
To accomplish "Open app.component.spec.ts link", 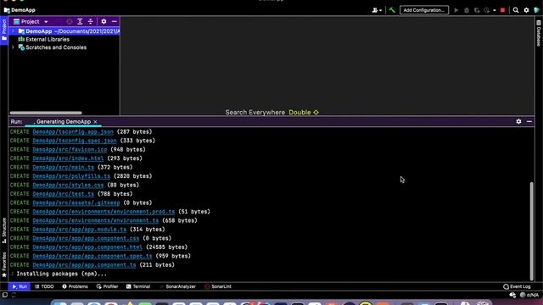I will pos(92,256).
